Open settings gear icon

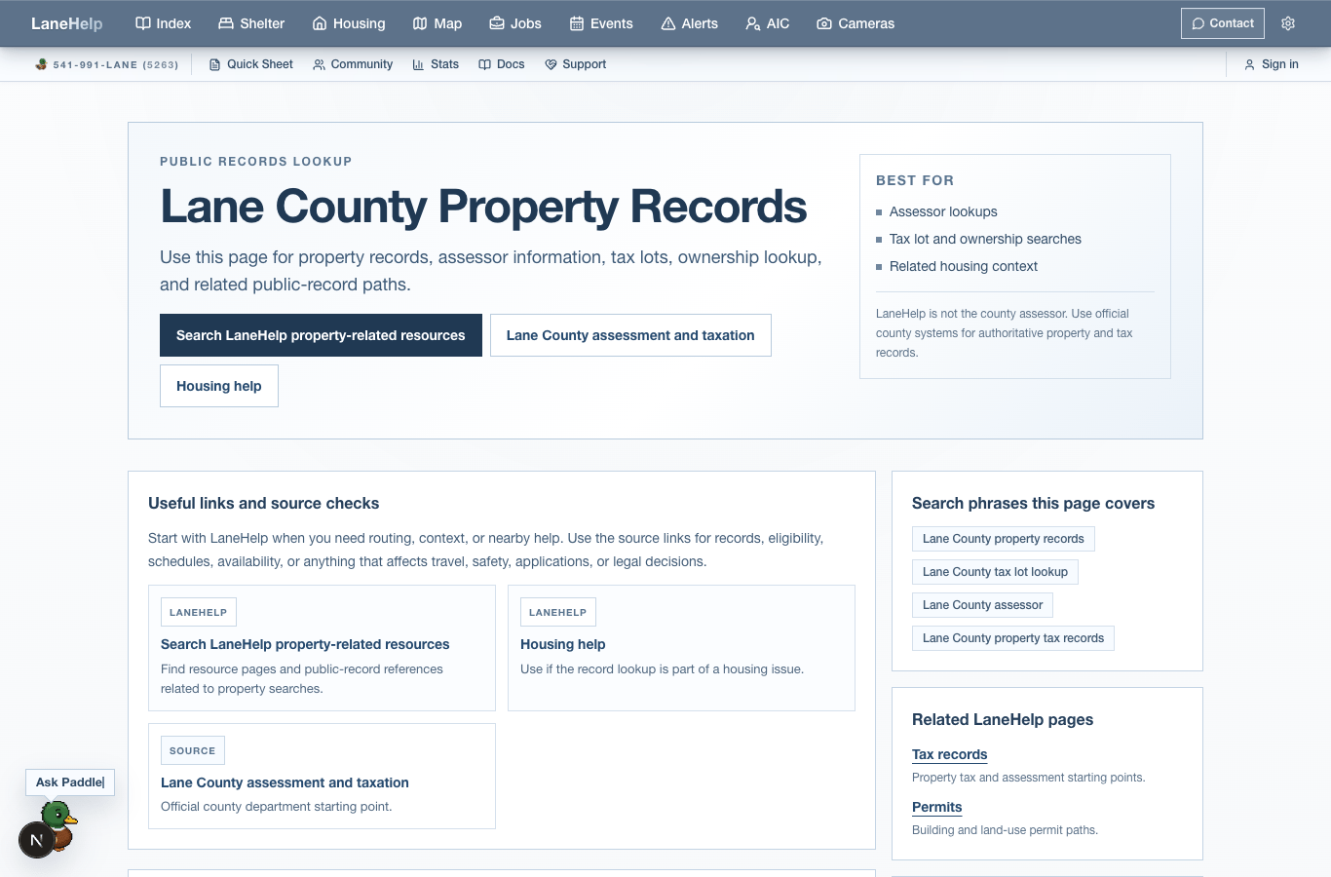1288,23
